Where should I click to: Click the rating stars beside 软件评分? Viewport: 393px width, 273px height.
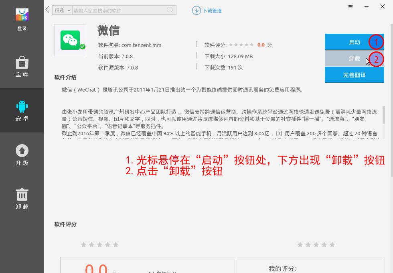[241, 45]
